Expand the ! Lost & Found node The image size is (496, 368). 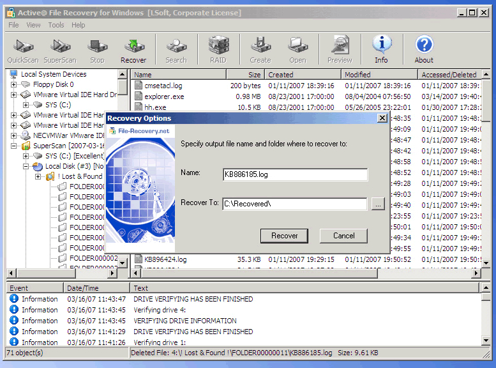click(x=38, y=176)
